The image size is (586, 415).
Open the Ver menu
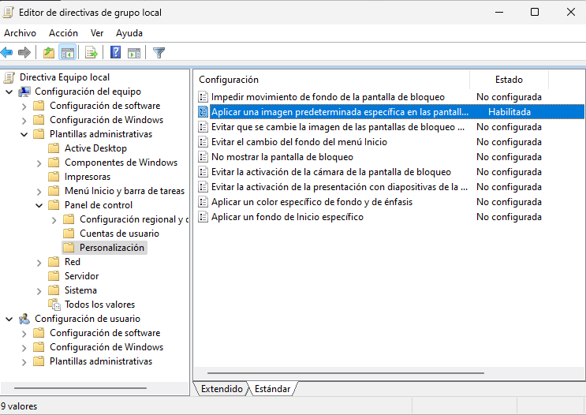pyautogui.click(x=97, y=33)
